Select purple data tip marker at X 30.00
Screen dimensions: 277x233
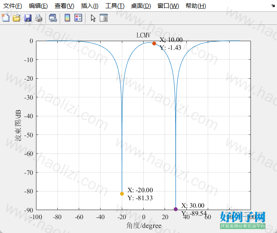click(176, 209)
